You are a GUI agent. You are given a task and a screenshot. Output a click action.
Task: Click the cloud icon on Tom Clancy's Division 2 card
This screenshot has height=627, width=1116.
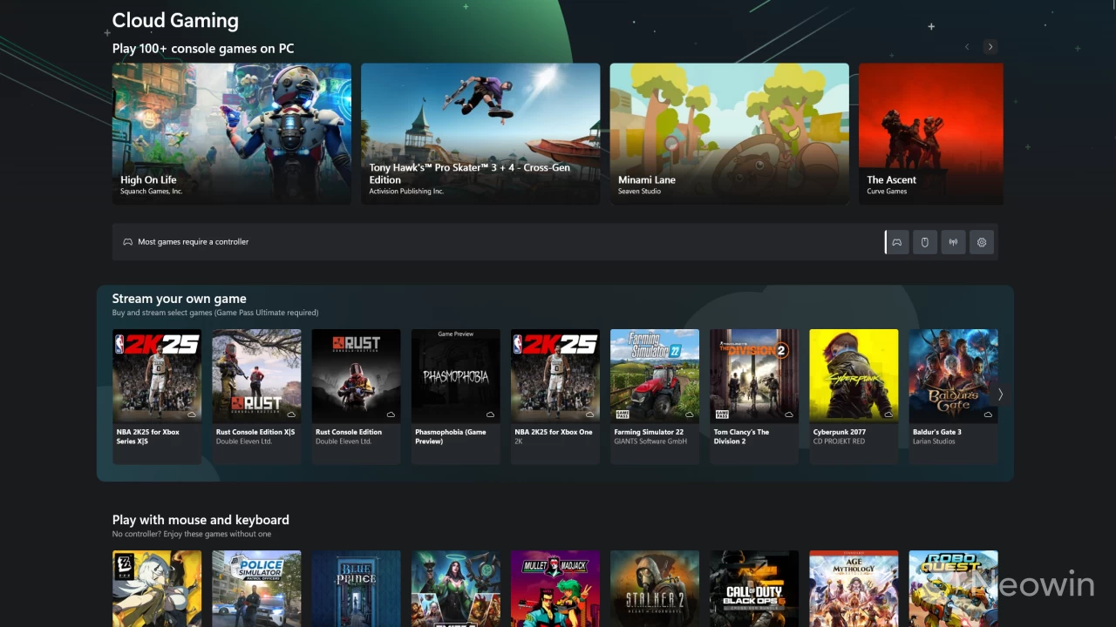point(788,415)
